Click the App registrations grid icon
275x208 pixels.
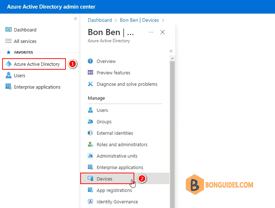click(90, 190)
